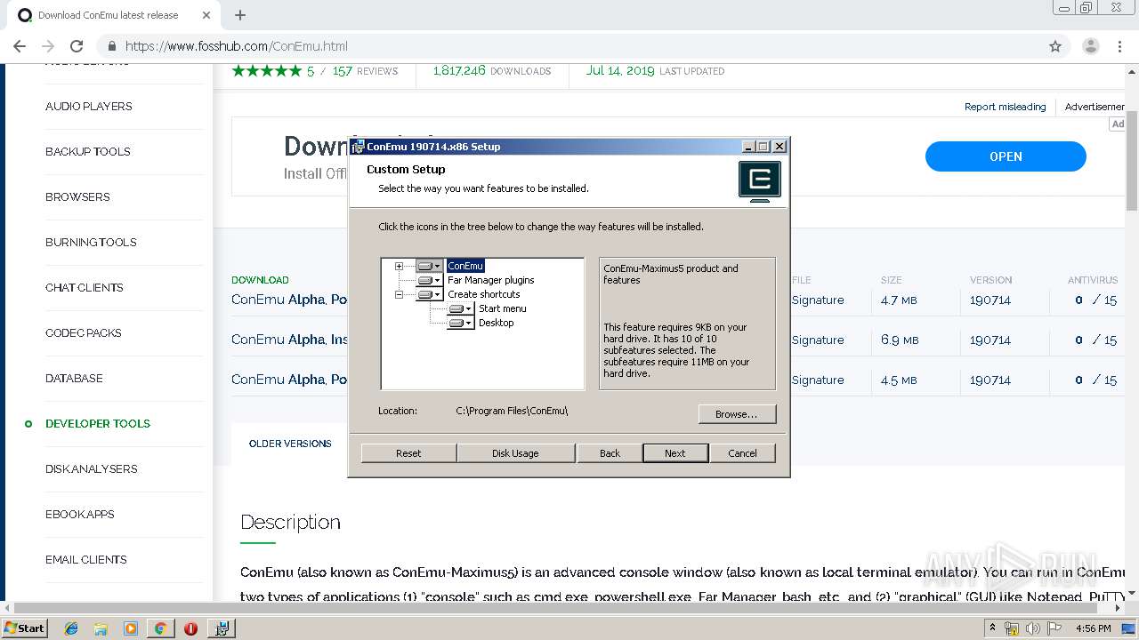Open Codec Packs category
This screenshot has height=640, width=1139.
[84, 332]
